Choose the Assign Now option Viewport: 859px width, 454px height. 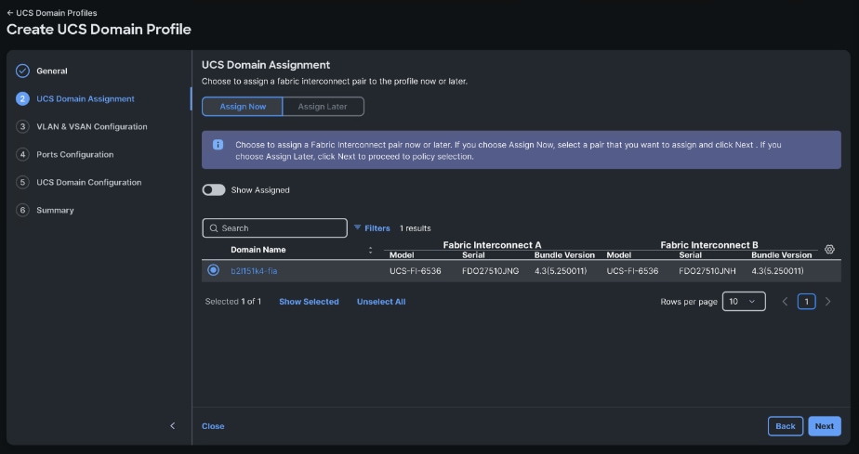243,107
